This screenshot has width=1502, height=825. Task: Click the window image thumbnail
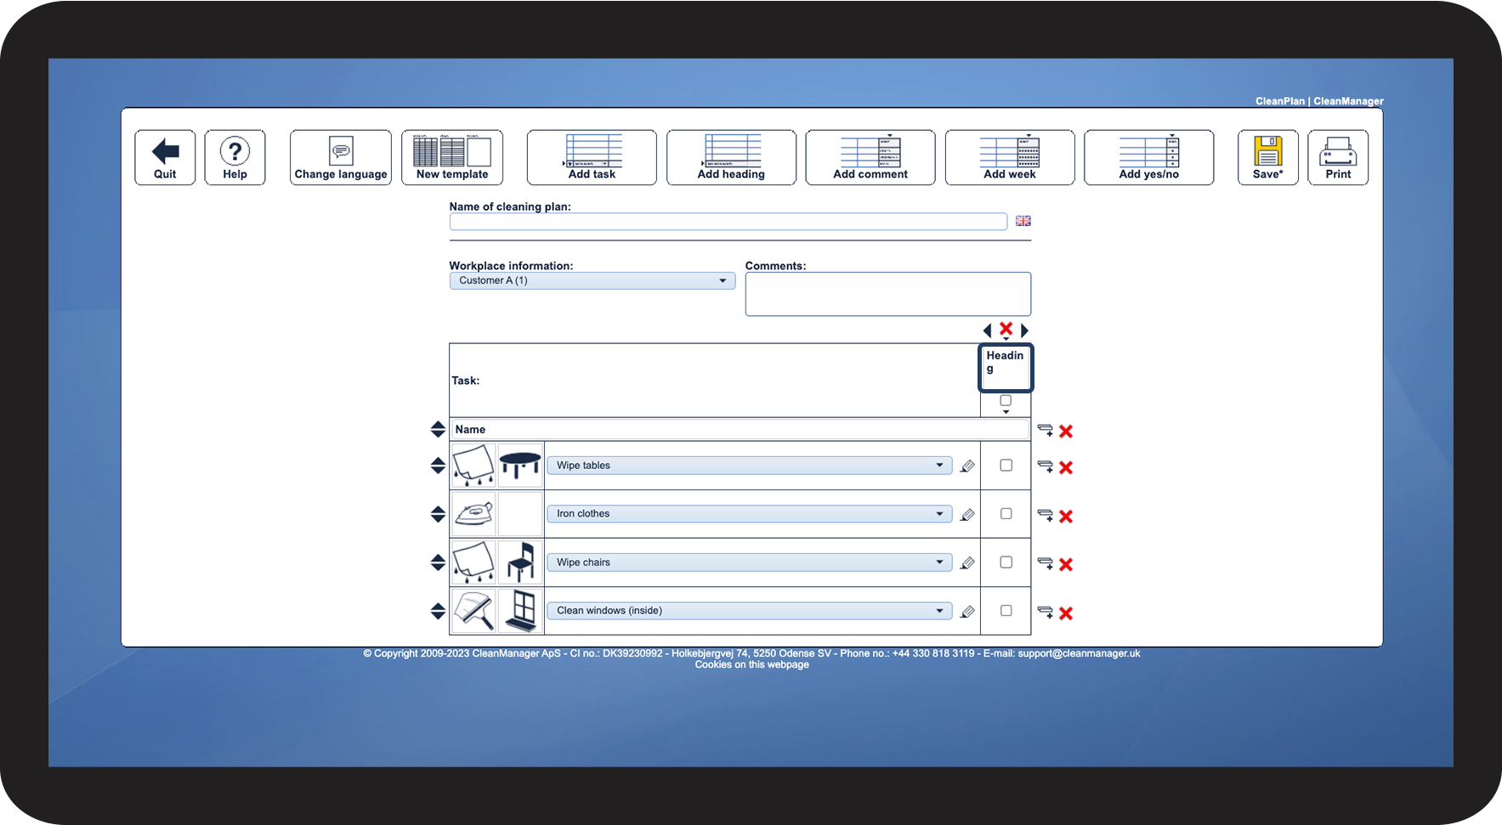(520, 611)
